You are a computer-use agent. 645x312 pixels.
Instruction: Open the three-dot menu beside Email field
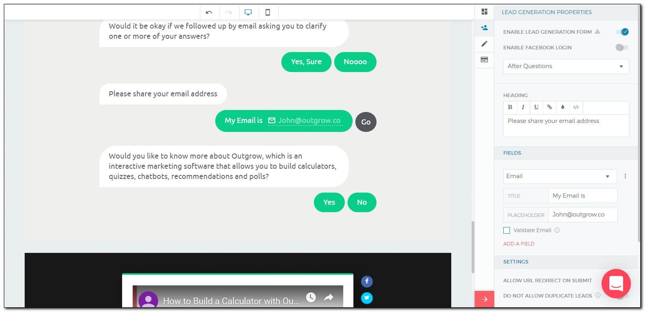click(625, 177)
